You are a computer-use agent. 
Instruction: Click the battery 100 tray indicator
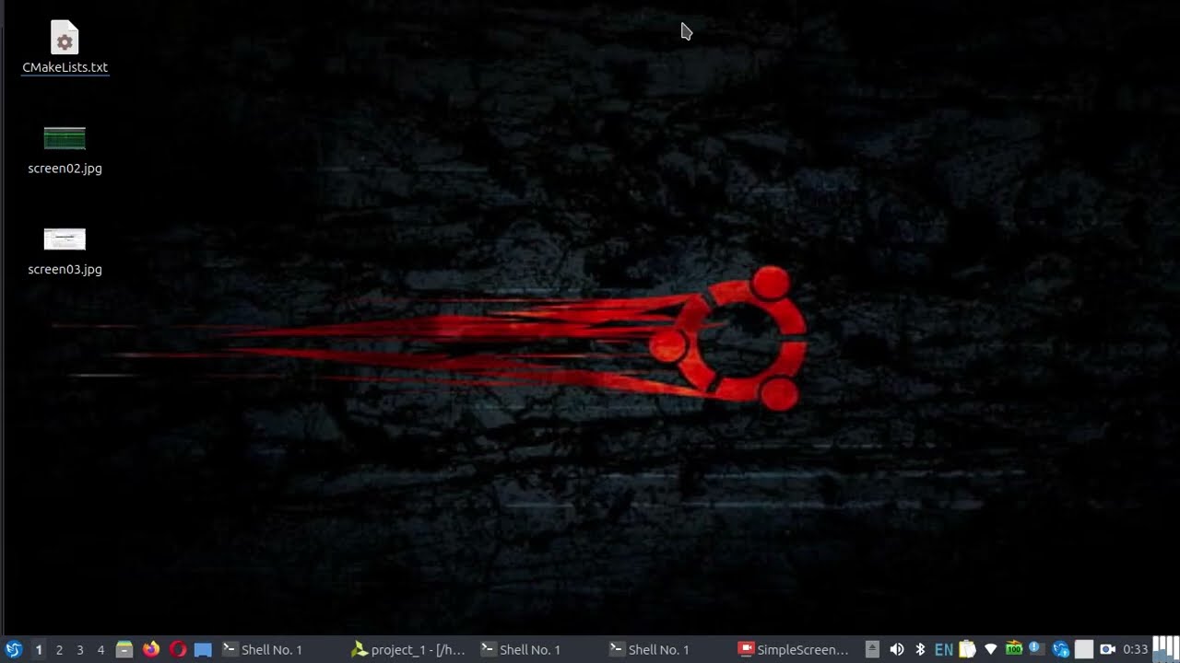[1014, 649]
